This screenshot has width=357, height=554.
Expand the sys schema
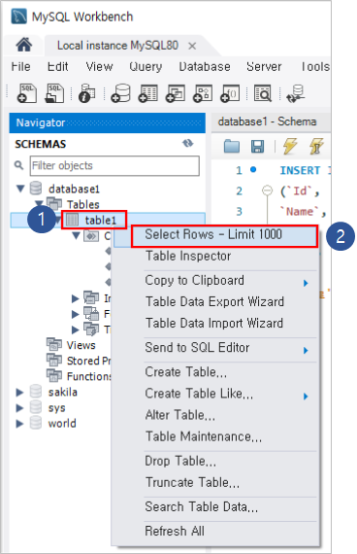pyautogui.click(x=19, y=408)
